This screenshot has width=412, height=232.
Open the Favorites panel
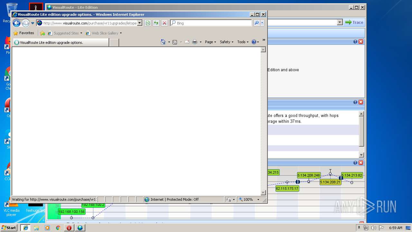click(23, 33)
